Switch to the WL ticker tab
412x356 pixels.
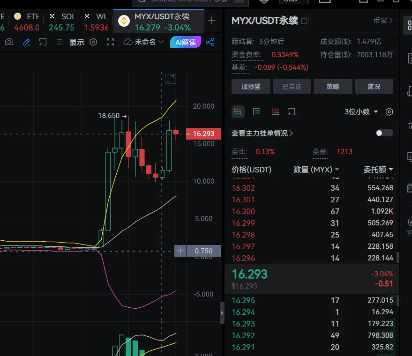[96, 22]
